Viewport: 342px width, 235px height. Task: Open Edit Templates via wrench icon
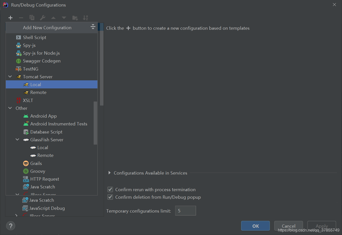[43, 18]
